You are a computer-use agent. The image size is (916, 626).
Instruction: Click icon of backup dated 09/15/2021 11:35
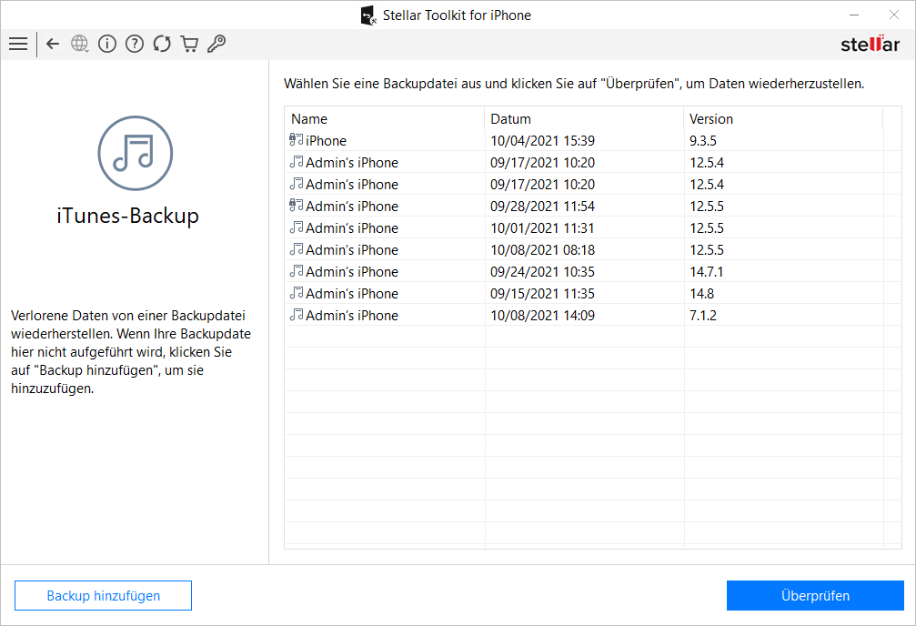pos(297,293)
